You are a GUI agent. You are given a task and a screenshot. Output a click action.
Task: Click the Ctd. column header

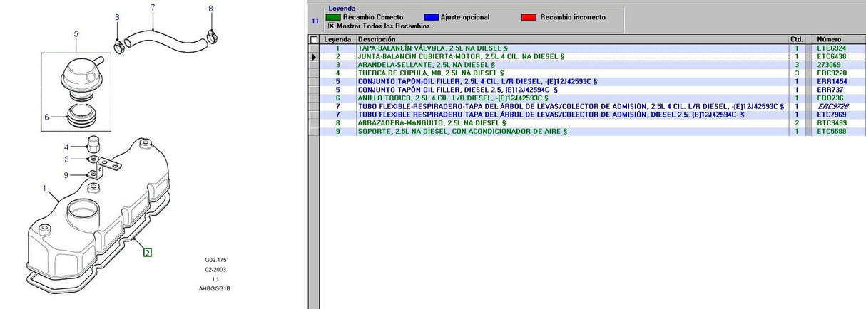coord(797,39)
